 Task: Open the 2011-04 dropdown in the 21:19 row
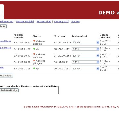[x=86, y=49]
